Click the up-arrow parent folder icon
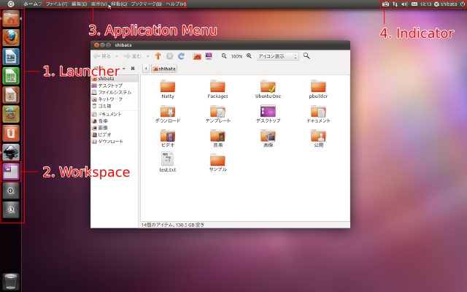The height and width of the screenshot is (292, 467). tap(158, 56)
